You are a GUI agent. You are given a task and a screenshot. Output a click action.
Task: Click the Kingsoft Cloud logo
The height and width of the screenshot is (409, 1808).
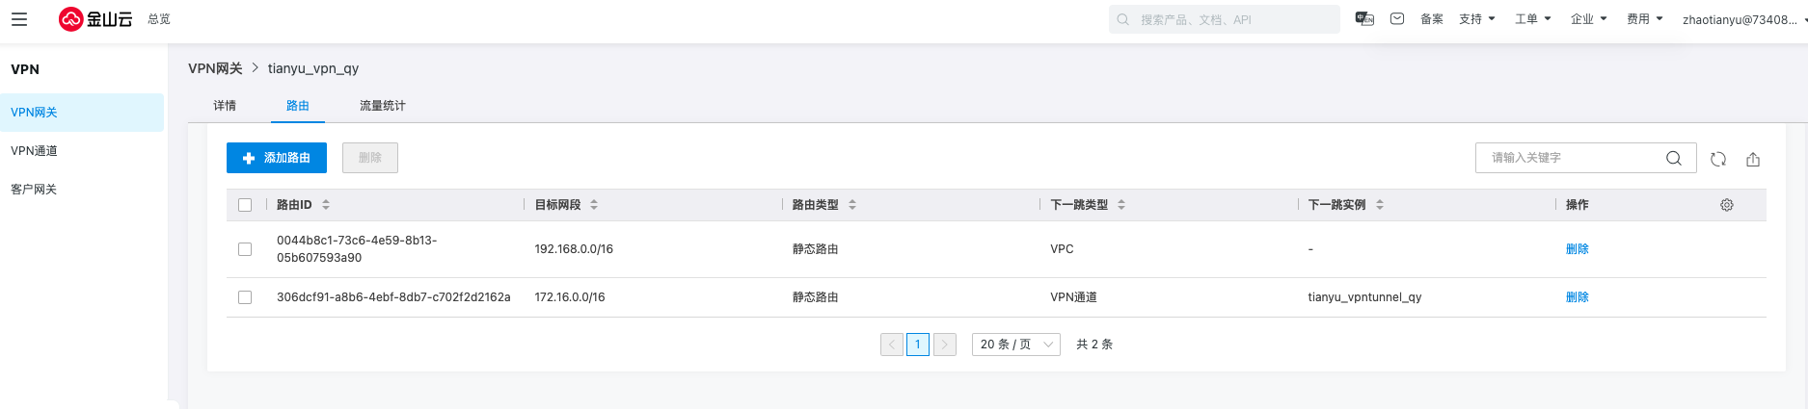[x=95, y=19]
